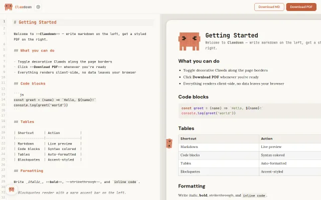Click the 'Auto-formatted' cell in preview table
The image size is (321, 200).
tap(273, 163)
